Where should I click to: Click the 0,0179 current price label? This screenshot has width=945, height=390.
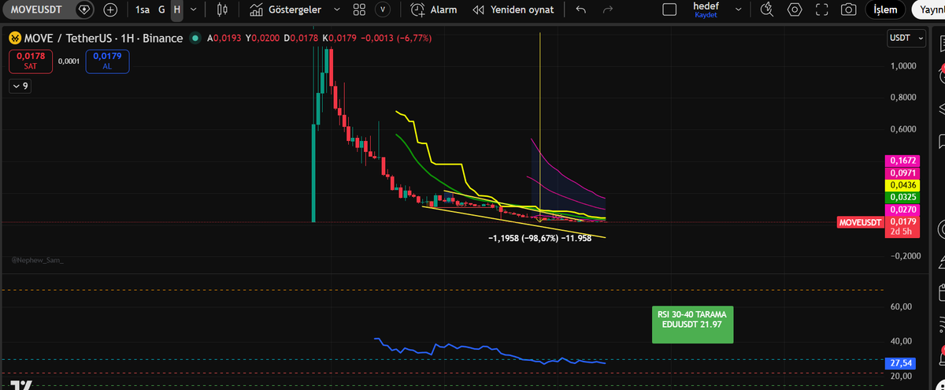pos(902,222)
